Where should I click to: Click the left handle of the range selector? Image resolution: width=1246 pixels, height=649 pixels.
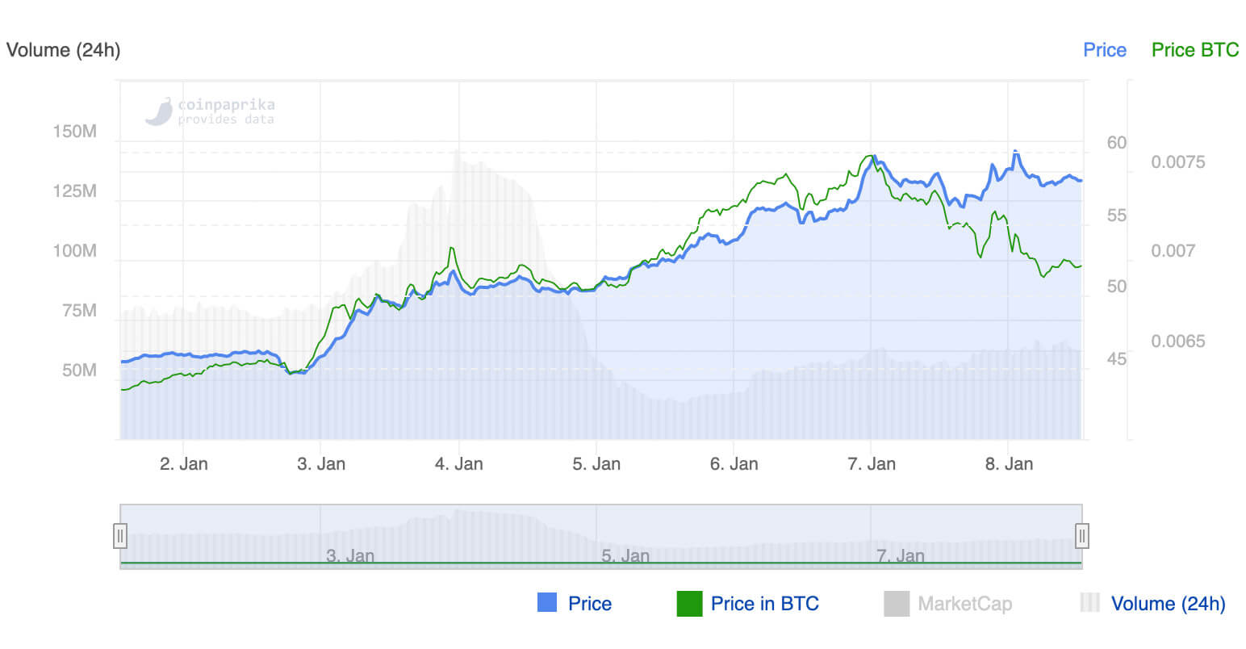(121, 534)
